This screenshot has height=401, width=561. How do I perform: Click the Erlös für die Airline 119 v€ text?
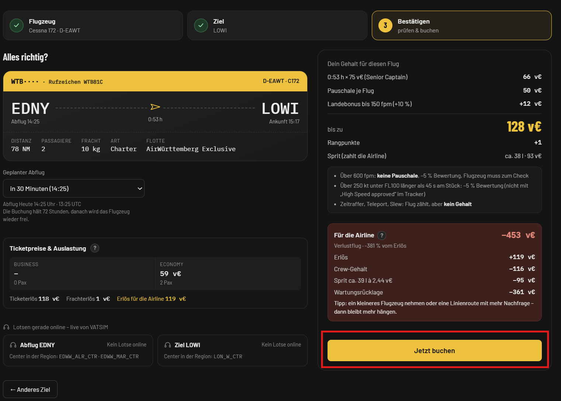(152, 299)
